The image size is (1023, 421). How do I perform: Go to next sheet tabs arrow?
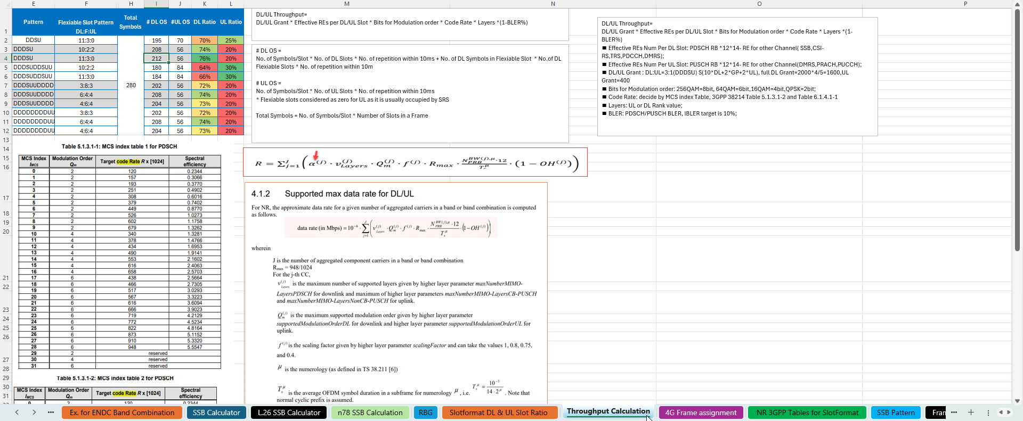[34, 412]
